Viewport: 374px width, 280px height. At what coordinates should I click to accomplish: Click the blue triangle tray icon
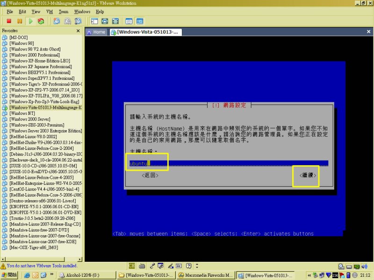point(329,275)
